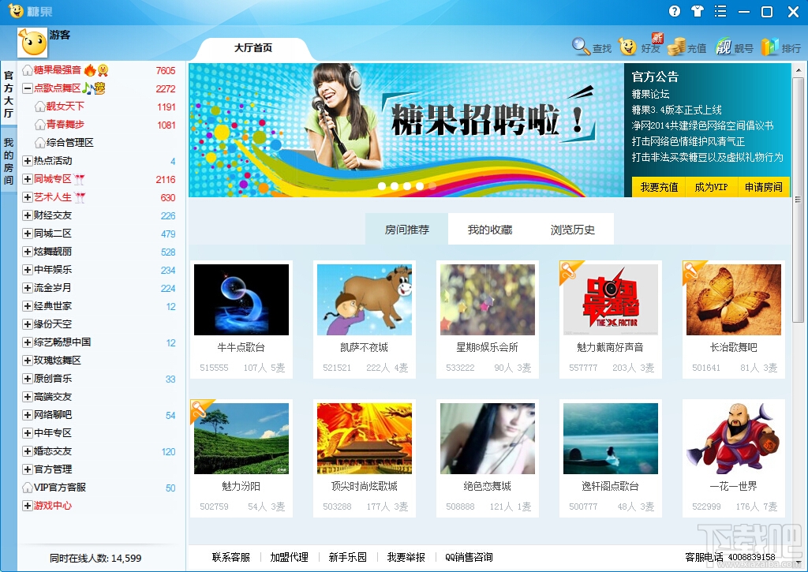Open the 查找 search magnifier icon
The image size is (808, 572).
click(x=581, y=47)
